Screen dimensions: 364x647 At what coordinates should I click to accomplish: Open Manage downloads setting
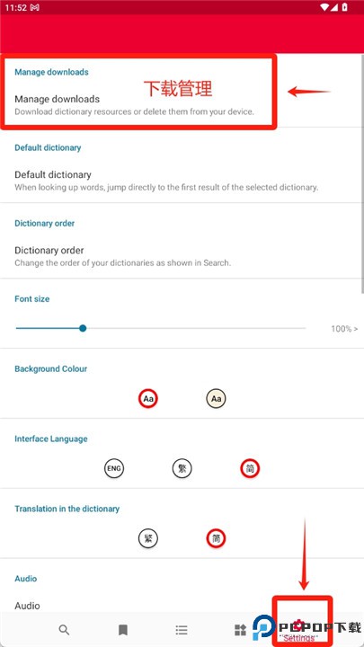(x=180, y=105)
